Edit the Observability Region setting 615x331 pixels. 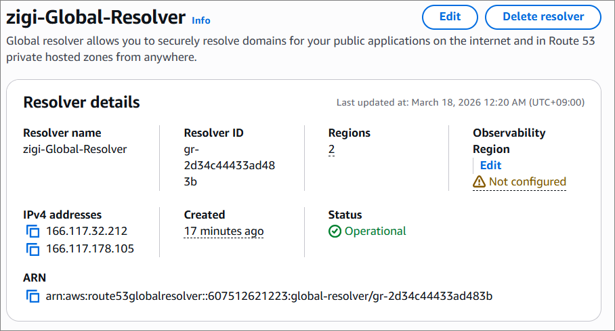point(490,165)
